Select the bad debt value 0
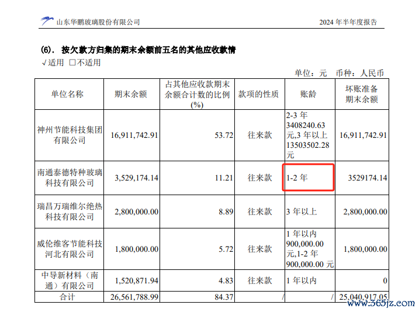The image size is (419, 312). [385, 281]
